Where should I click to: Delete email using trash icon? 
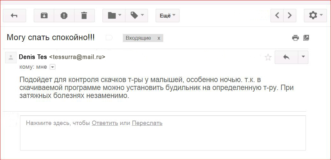(84, 16)
